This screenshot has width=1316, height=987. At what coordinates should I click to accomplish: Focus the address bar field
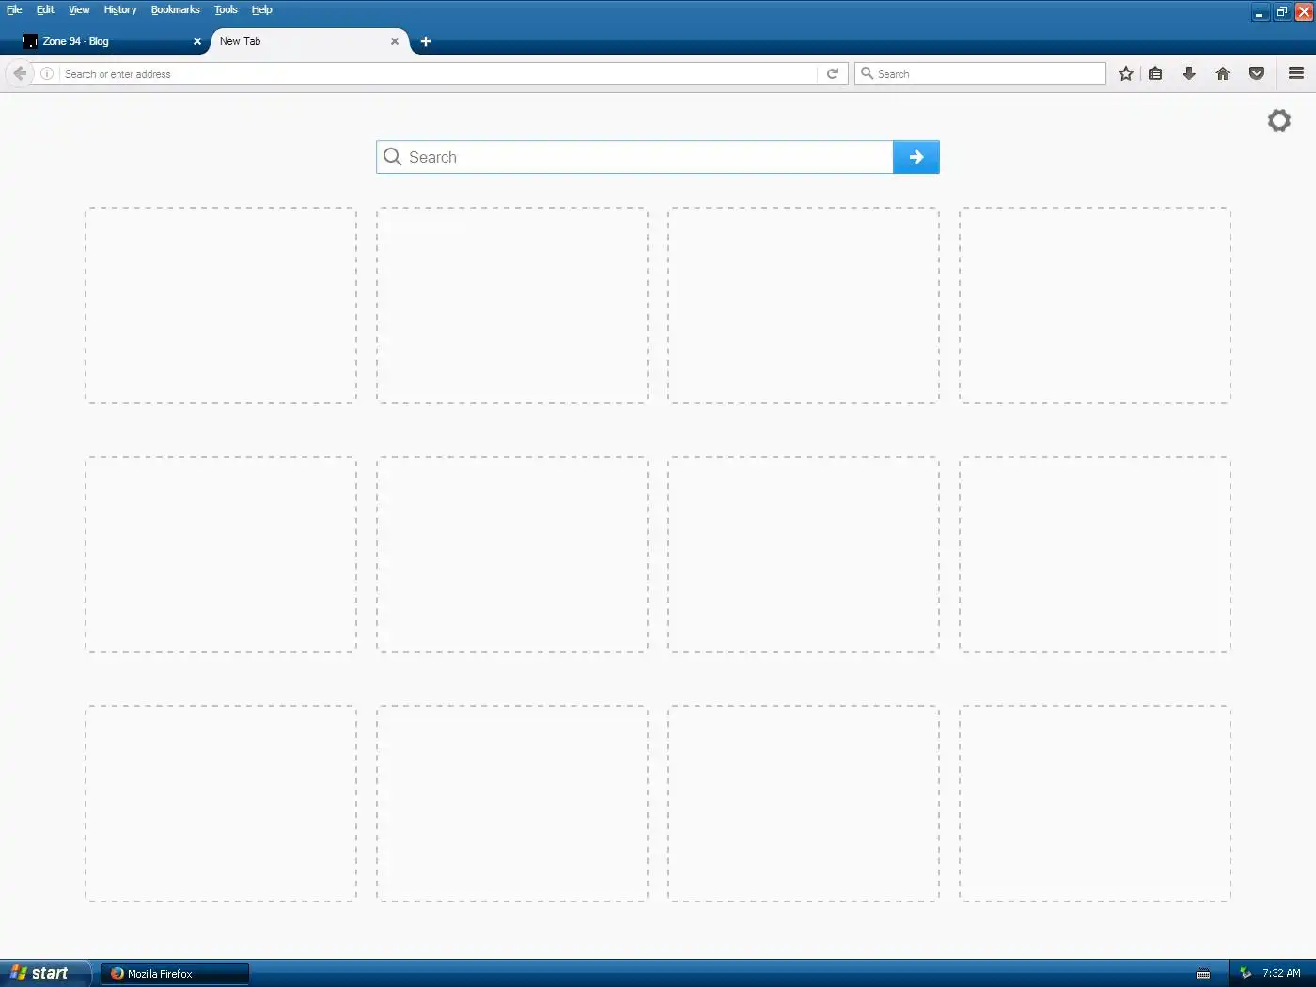(438, 73)
